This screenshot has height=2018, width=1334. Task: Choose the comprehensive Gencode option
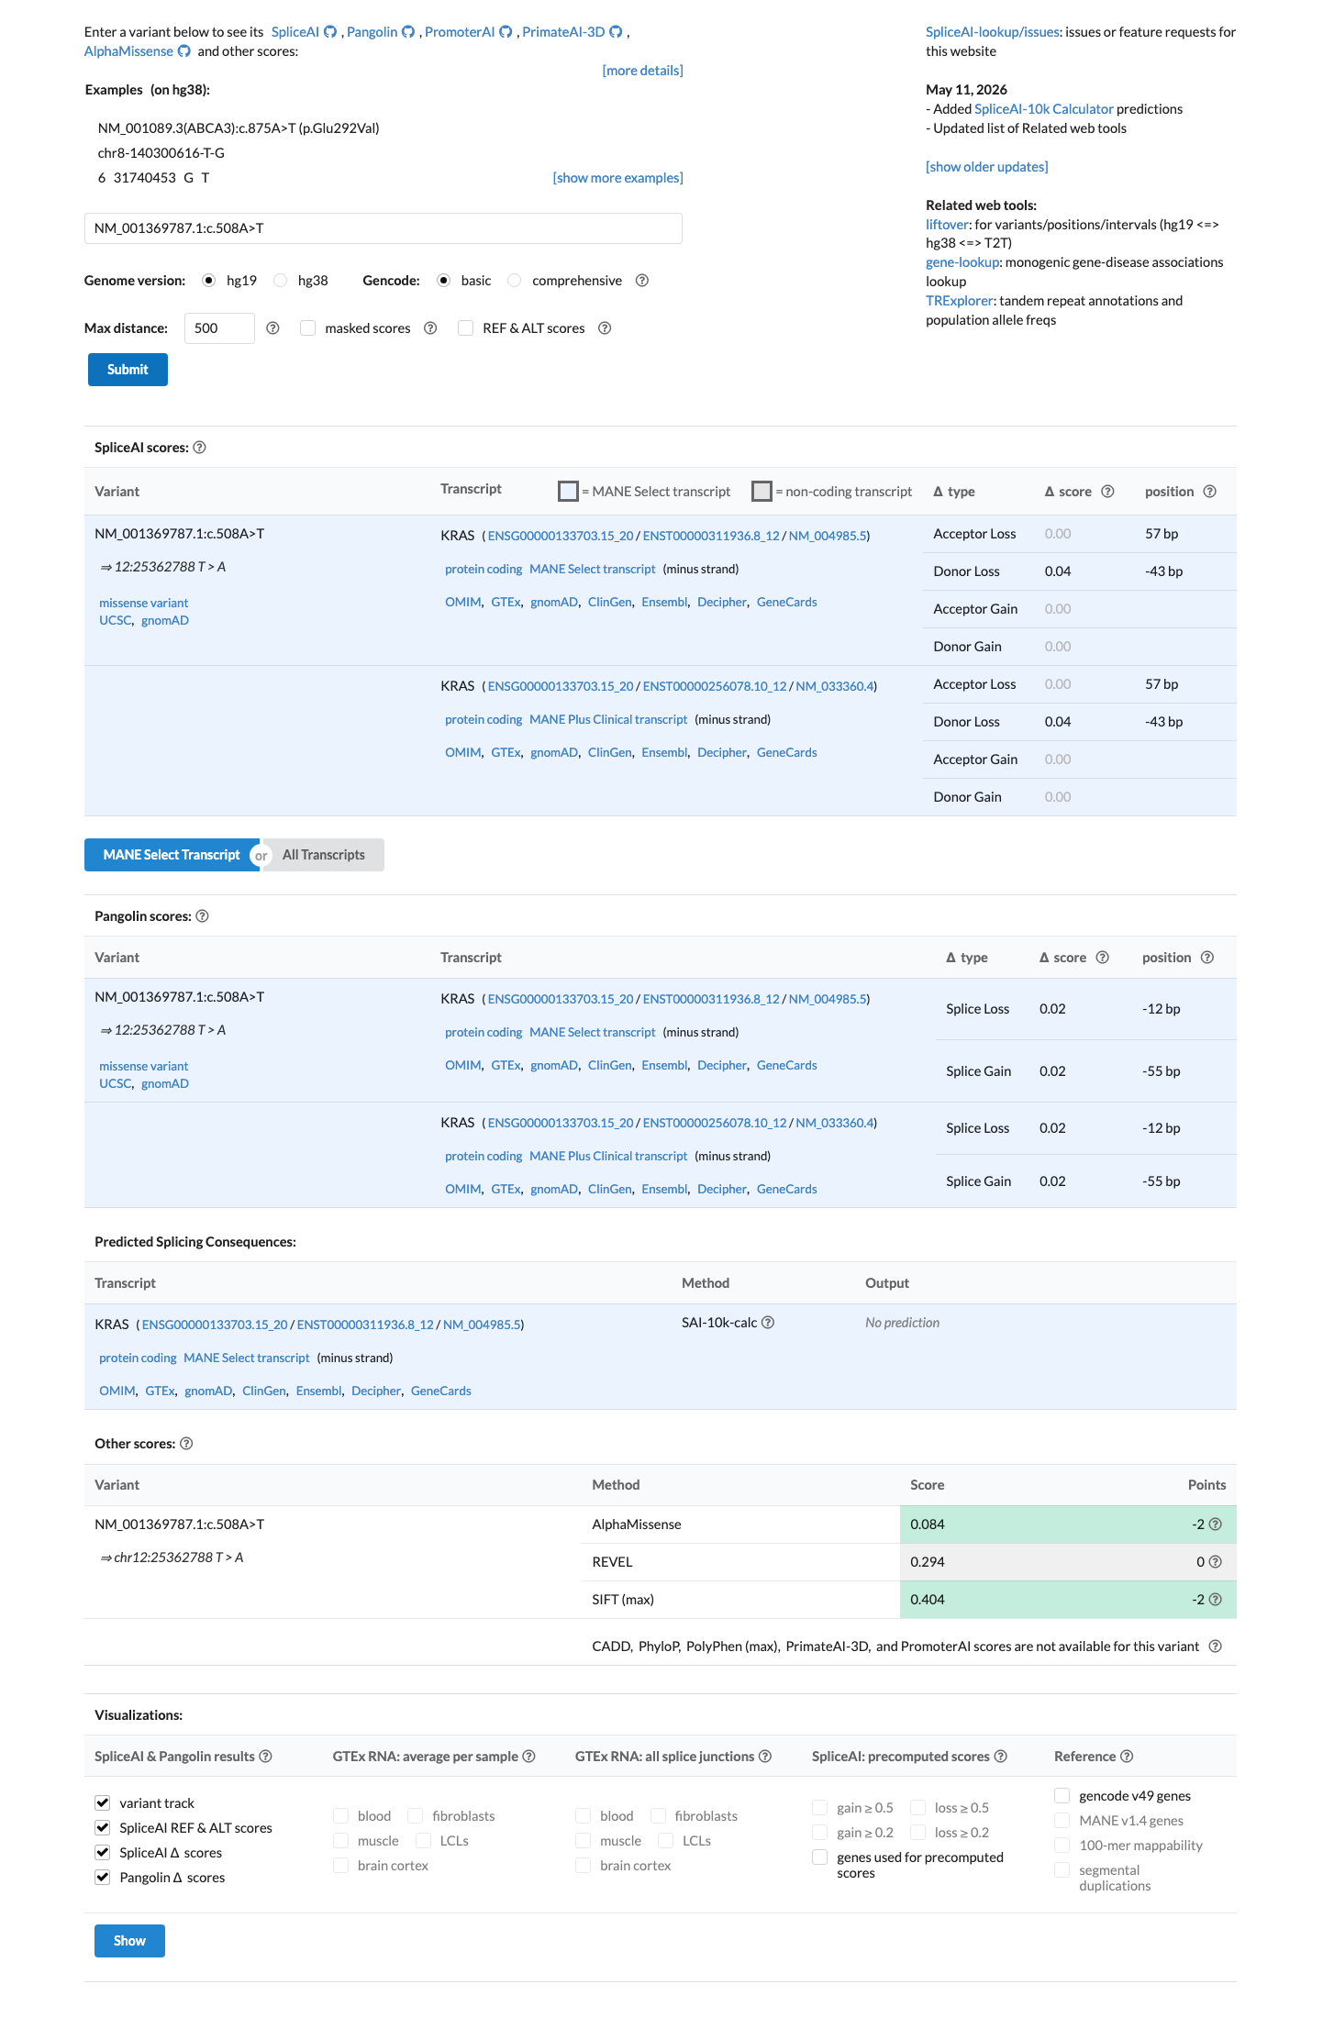pyautogui.click(x=515, y=281)
